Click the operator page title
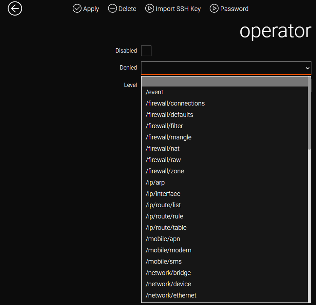Screen dimensions: 316x305 275,31
